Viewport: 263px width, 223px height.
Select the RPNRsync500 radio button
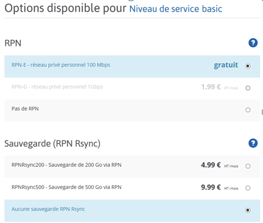[248, 188]
